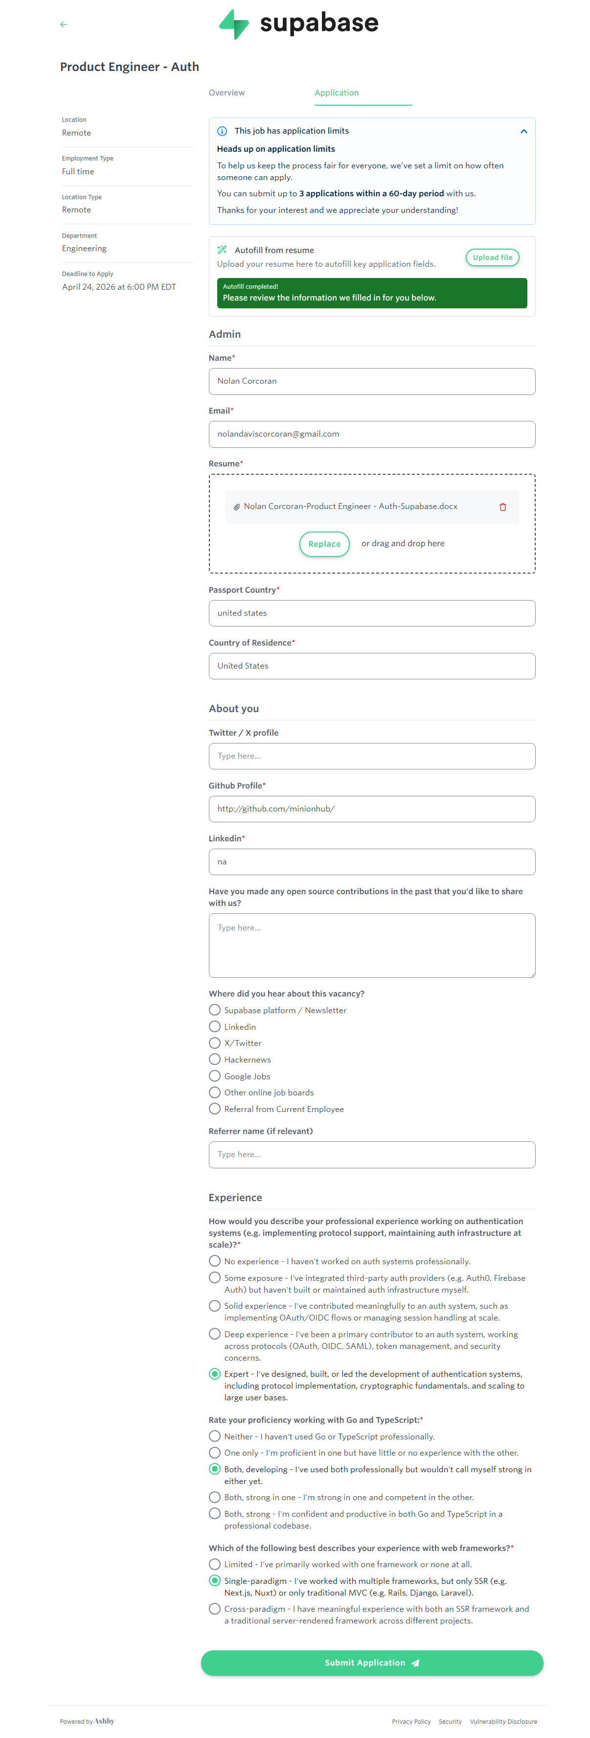Delete the attached resume with trash icon
The height and width of the screenshot is (1738, 590).
[x=502, y=507]
